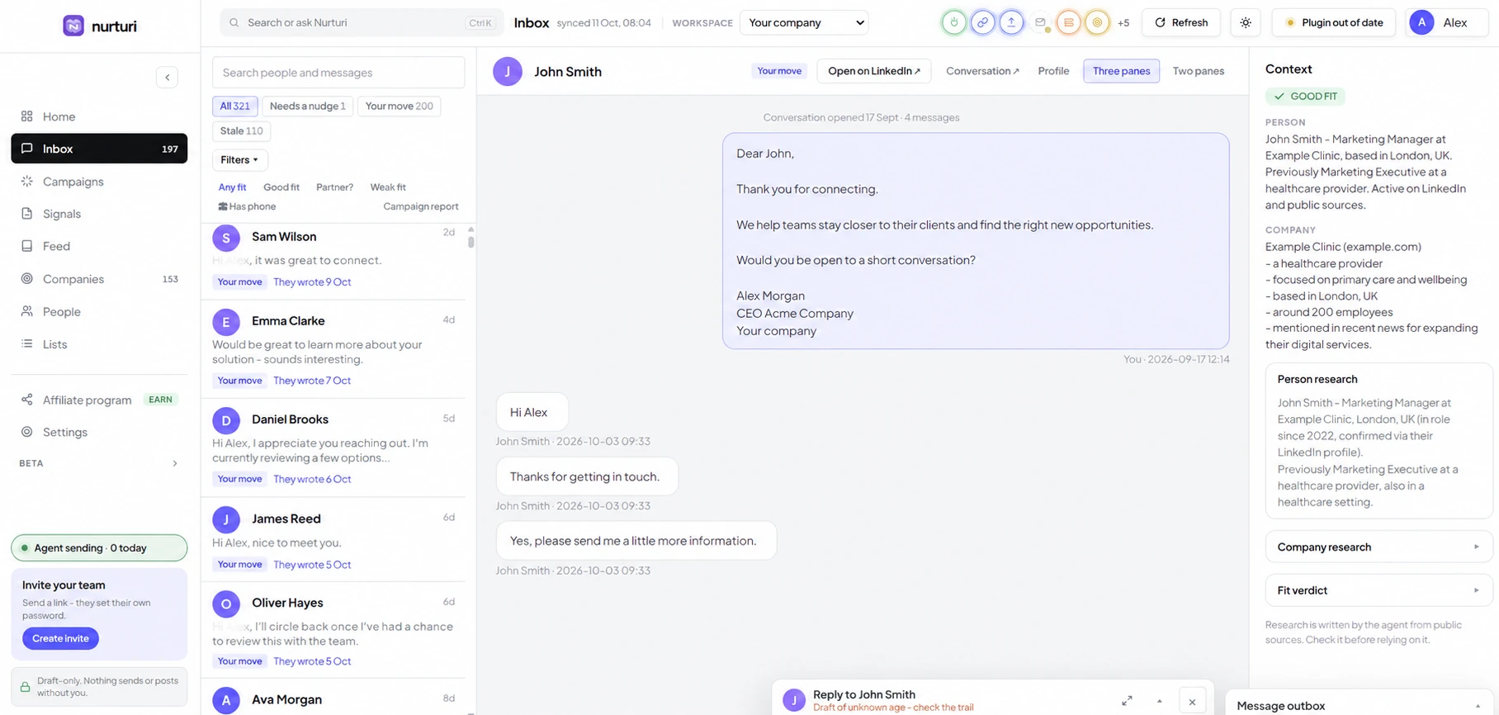The image size is (1499, 715).
Task: Click the conversation list scrollbar
Action: click(x=471, y=241)
